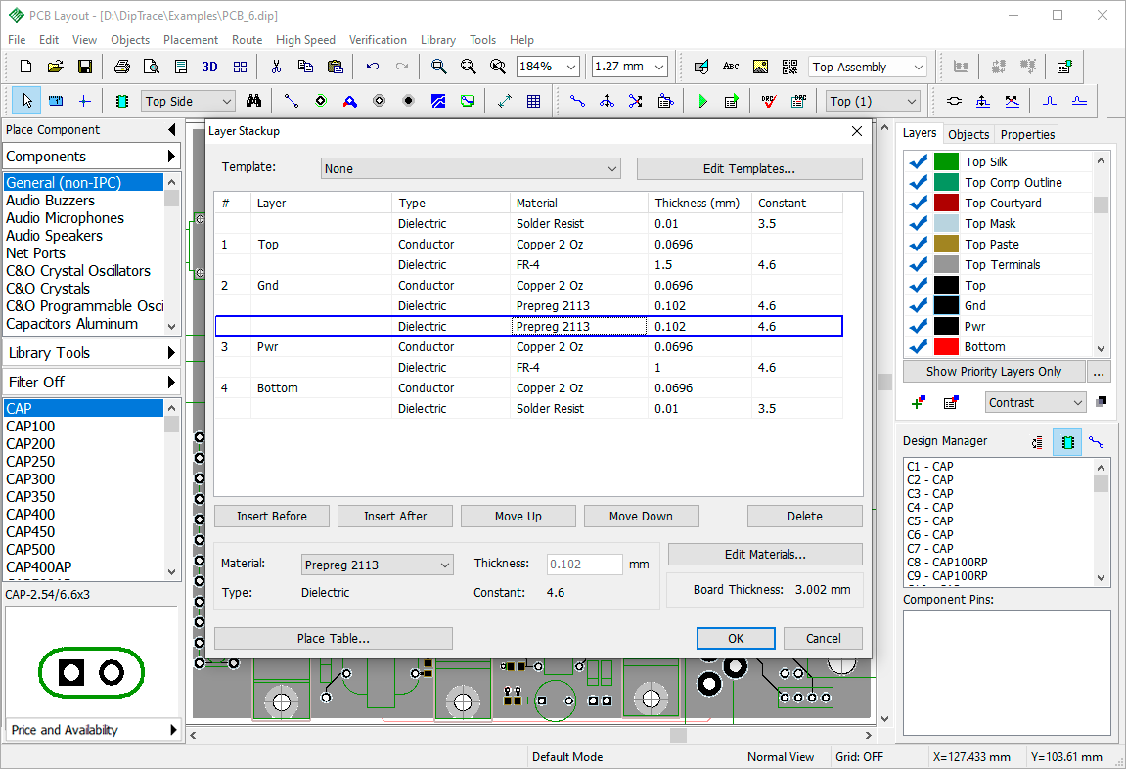
Task: Click the add layer icon in the Layers panel
Action: pos(918,403)
